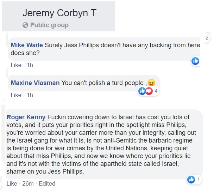Open the thumbs-up reaction on Roger Kenny's comment
The image size is (220, 193).
(x=191, y=180)
